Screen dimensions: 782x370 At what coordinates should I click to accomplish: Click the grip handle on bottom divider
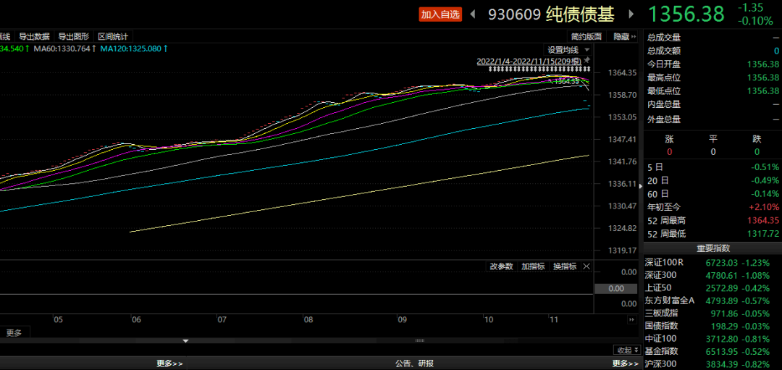tap(419, 341)
